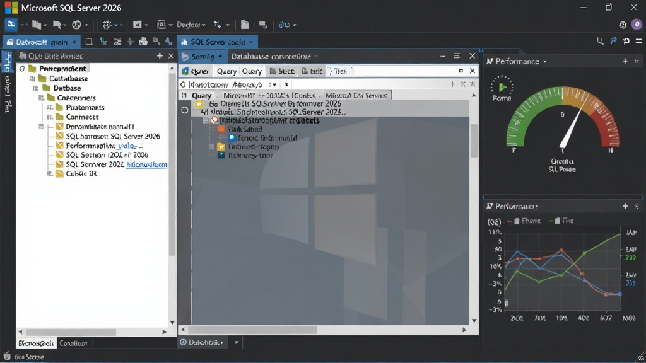
Task: Switch to the SQL Server tab
Action: [x=217, y=42]
